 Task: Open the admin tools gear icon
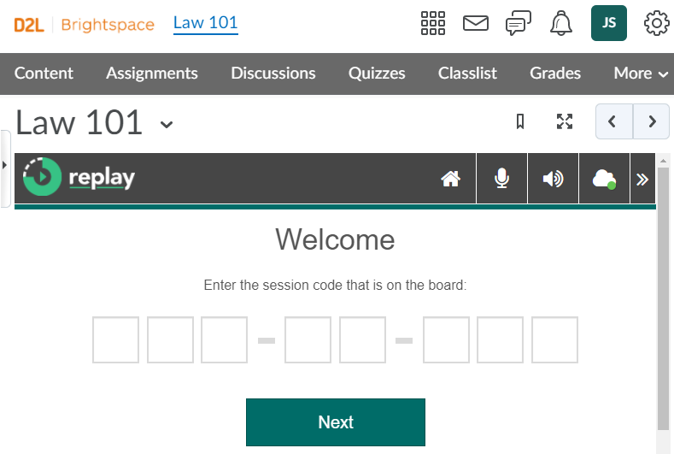[x=656, y=23]
